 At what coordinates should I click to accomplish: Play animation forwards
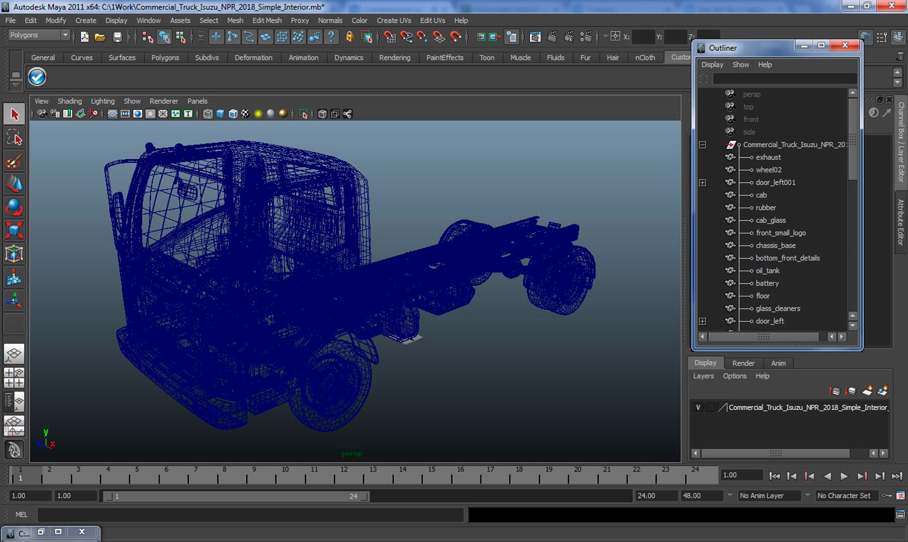point(844,476)
